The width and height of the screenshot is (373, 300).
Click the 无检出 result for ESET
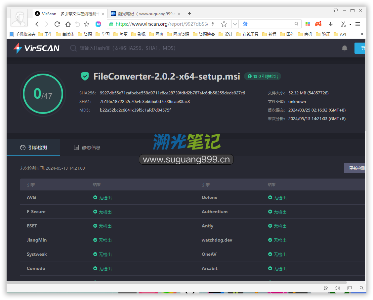(103, 226)
